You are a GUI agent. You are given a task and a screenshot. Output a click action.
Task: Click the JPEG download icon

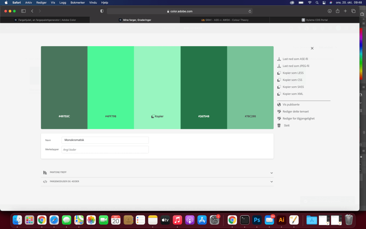(x=279, y=66)
